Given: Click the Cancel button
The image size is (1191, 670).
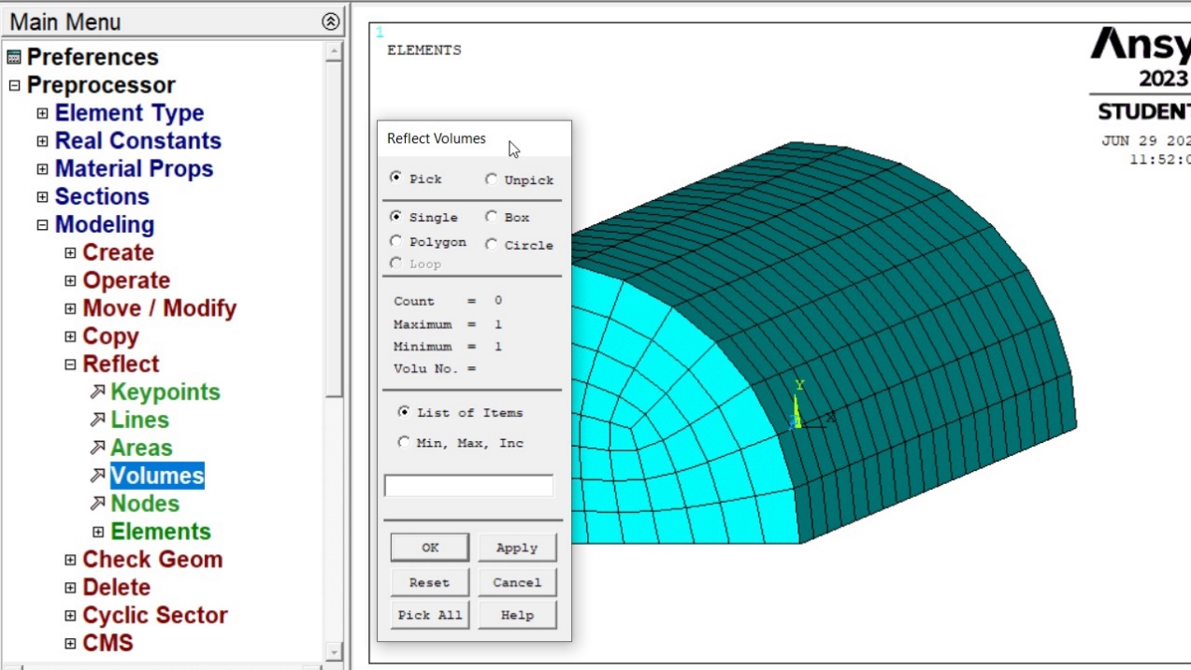Looking at the screenshot, I should tap(517, 582).
